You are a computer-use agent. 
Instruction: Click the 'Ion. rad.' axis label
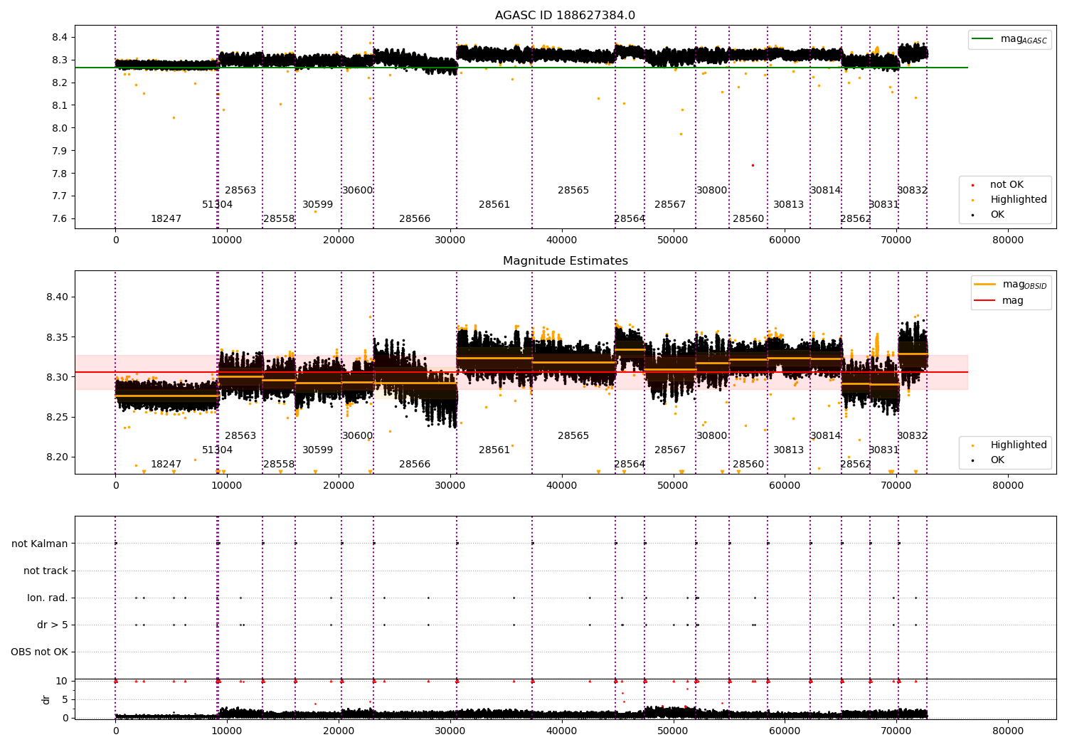coord(48,598)
